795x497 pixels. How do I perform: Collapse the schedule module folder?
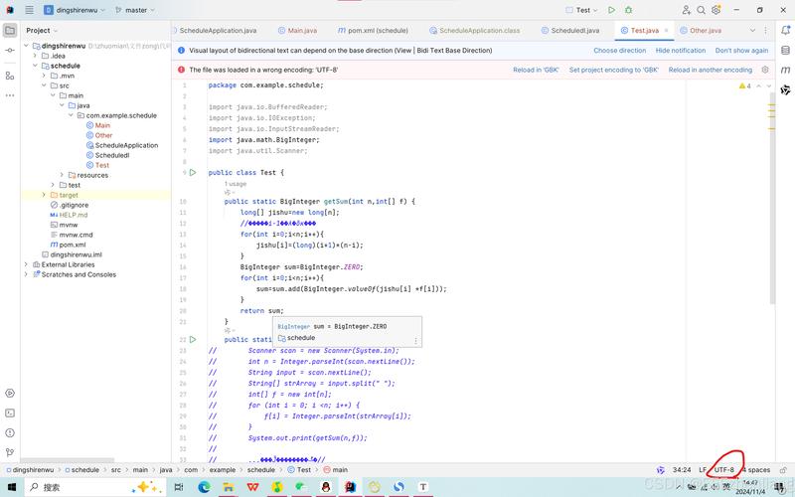(x=35, y=66)
